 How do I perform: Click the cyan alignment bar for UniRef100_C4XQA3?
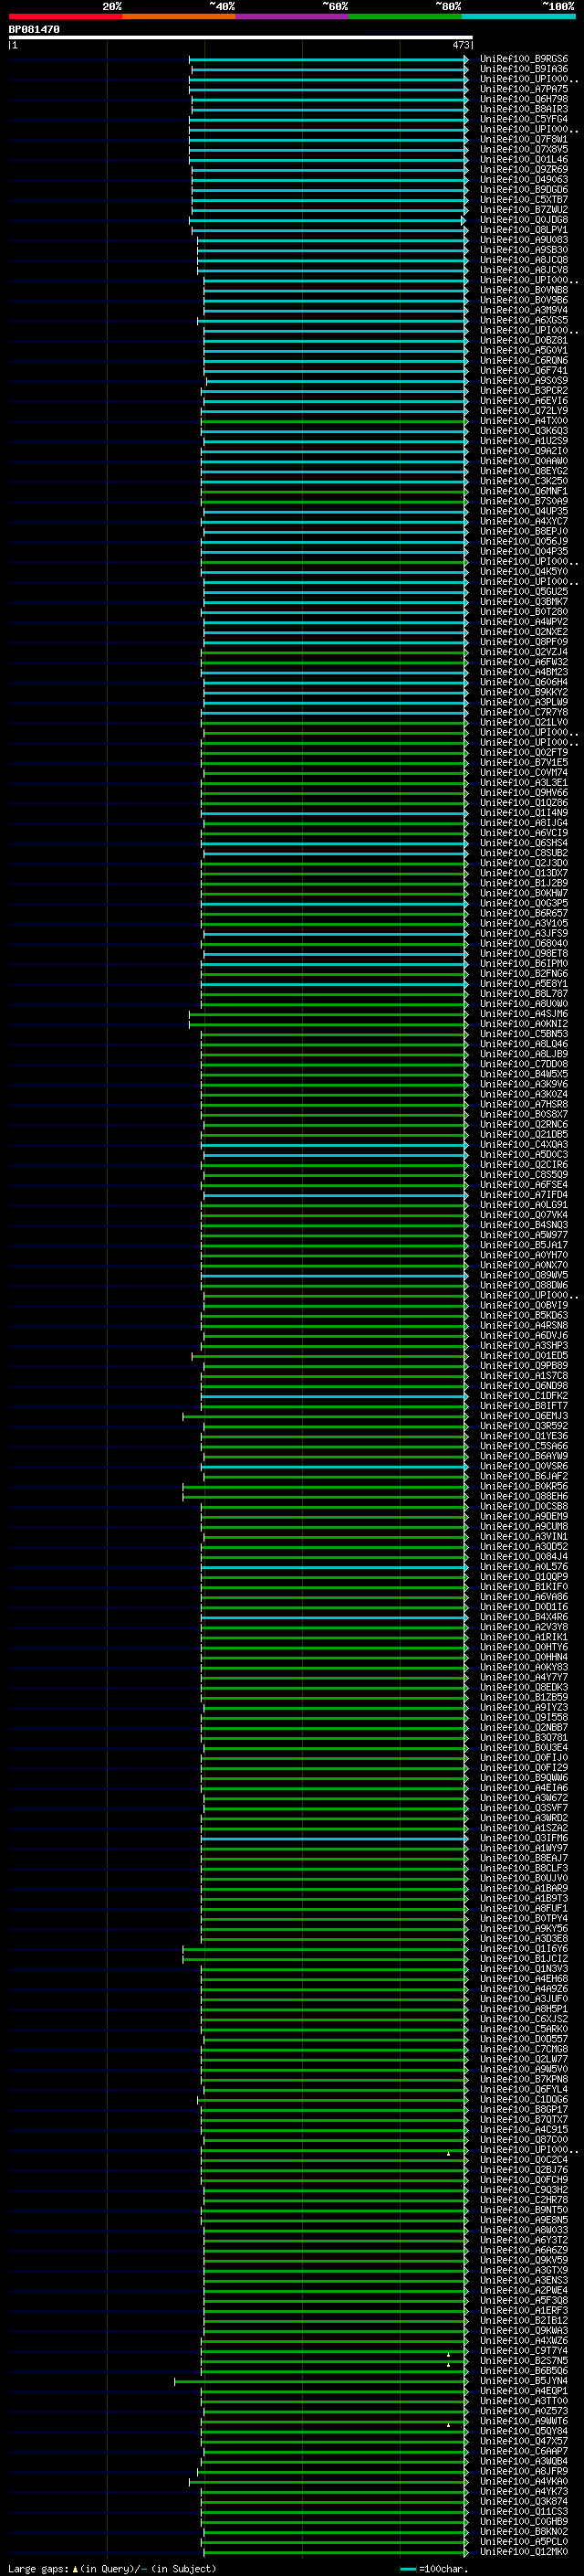(334, 1145)
